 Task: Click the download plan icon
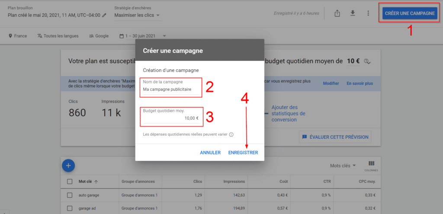pyautogui.click(x=353, y=13)
